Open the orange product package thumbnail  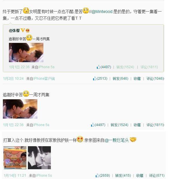point(15,157)
